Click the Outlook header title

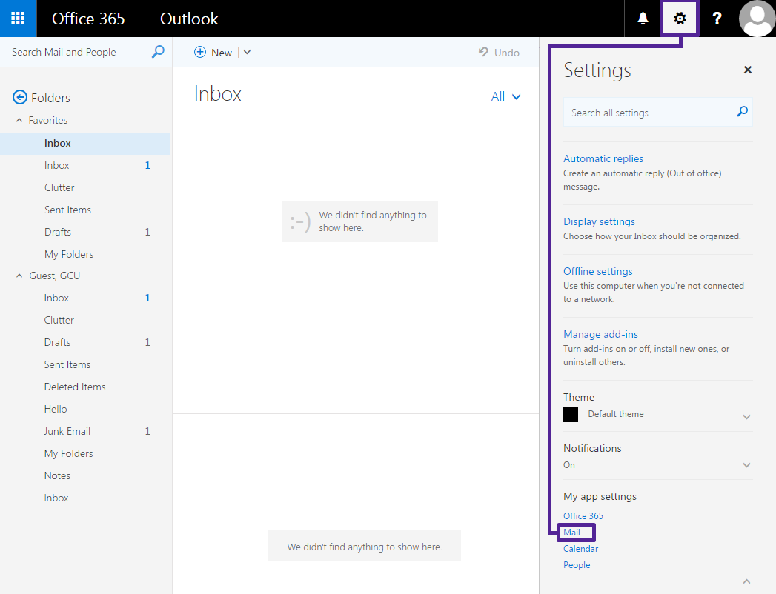pyautogui.click(x=188, y=19)
